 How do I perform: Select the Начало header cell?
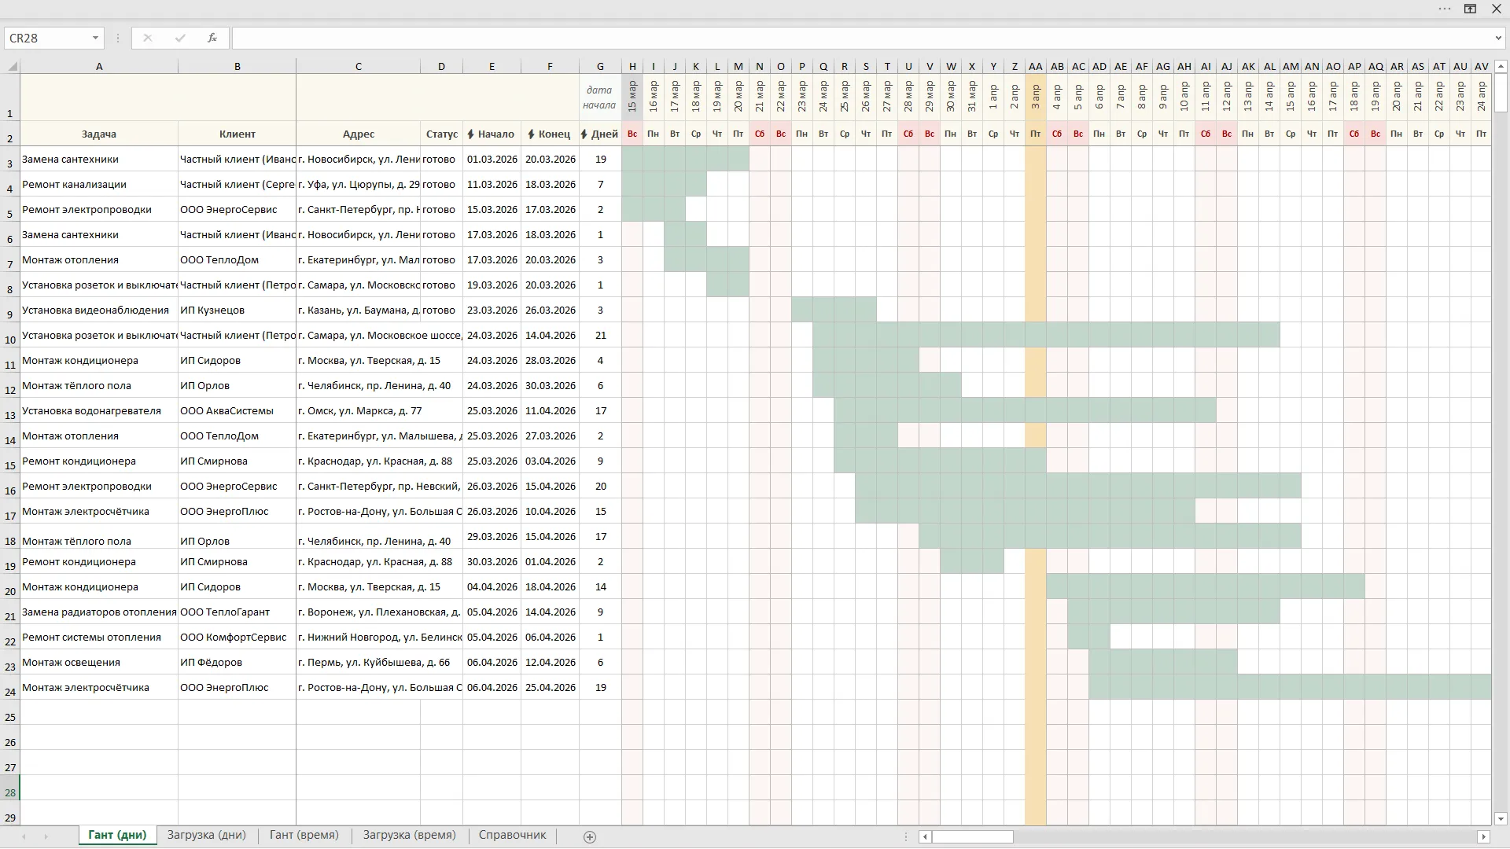click(492, 134)
